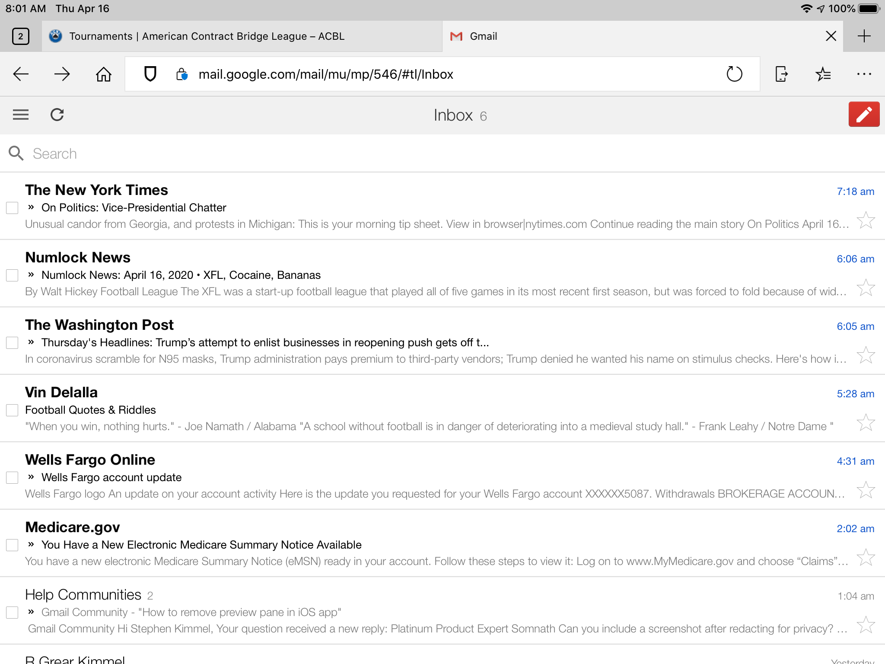Star the Numlock News email

click(866, 288)
